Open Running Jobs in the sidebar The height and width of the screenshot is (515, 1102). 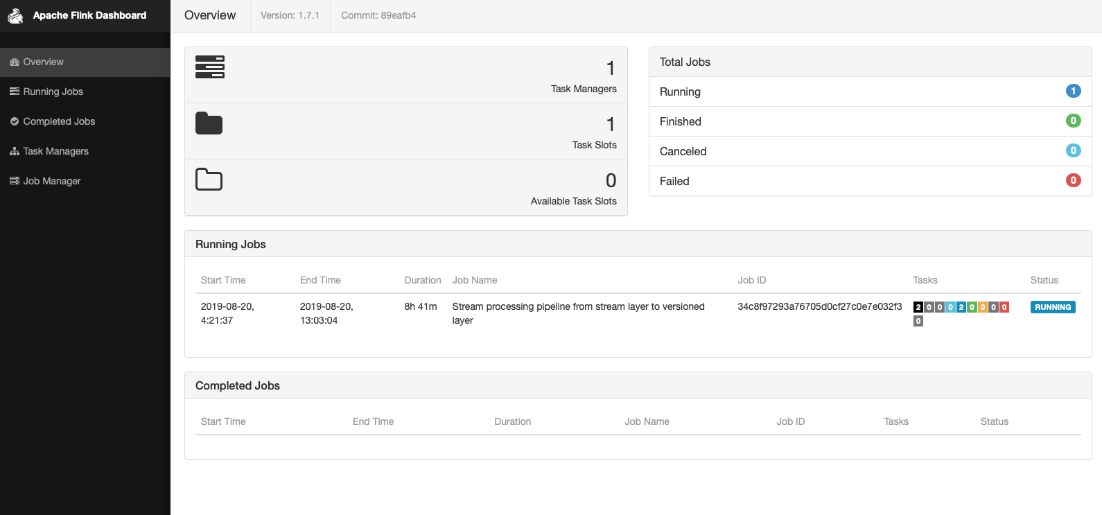pyautogui.click(x=85, y=91)
